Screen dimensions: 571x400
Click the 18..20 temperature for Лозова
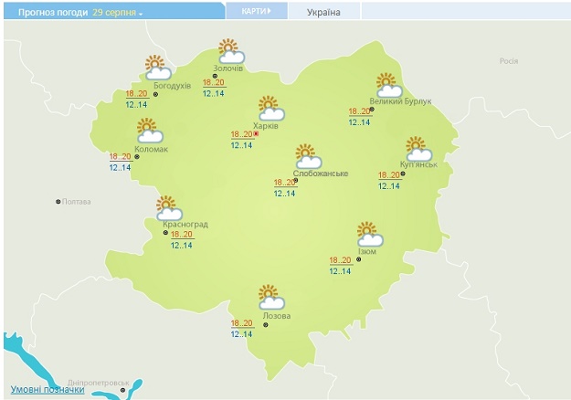coord(242,323)
